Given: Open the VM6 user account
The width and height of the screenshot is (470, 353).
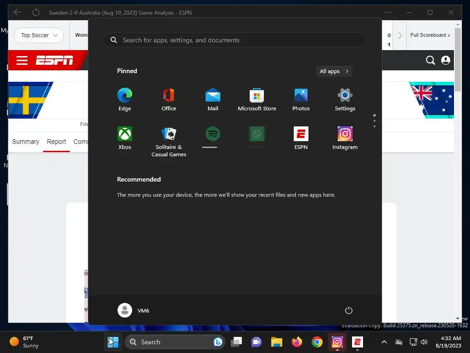Looking at the screenshot, I should pos(134,310).
